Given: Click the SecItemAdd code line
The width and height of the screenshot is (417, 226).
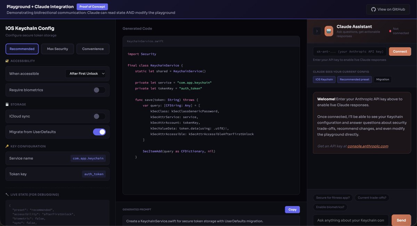Looking at the screenshot, I should [x=179, y=151].
